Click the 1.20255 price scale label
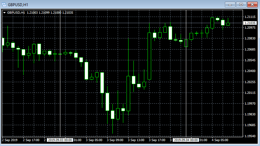The image size is (260, 146). click(x=250, y=82)
